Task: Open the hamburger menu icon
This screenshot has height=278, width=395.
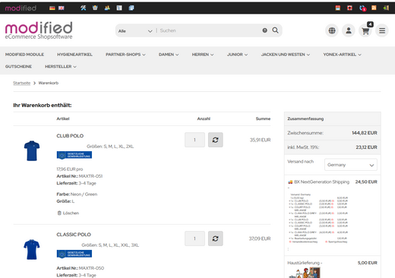Action: [382, 30]
